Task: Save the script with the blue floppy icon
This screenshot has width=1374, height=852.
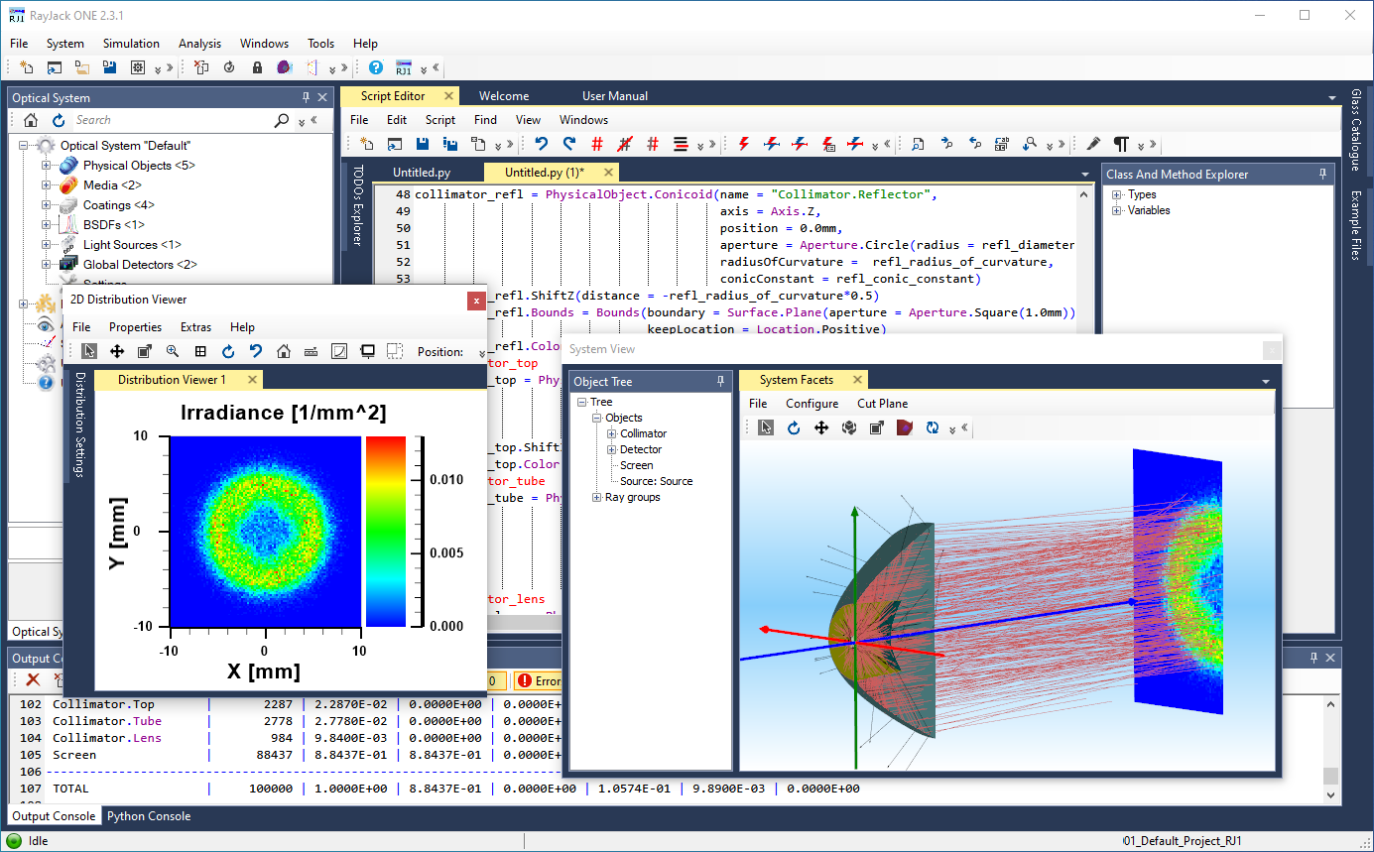Action: coord(423,144)
